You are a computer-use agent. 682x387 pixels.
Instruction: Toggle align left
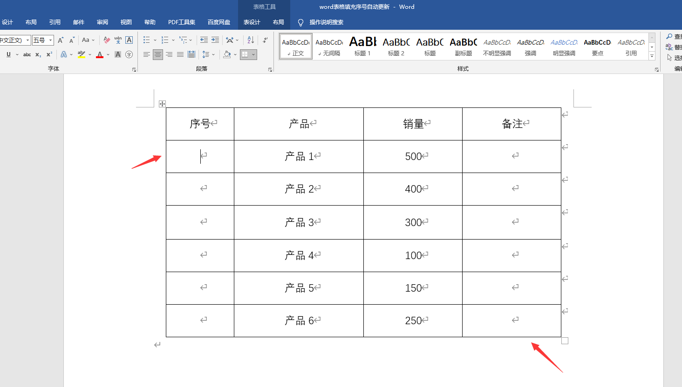(147, 54)
